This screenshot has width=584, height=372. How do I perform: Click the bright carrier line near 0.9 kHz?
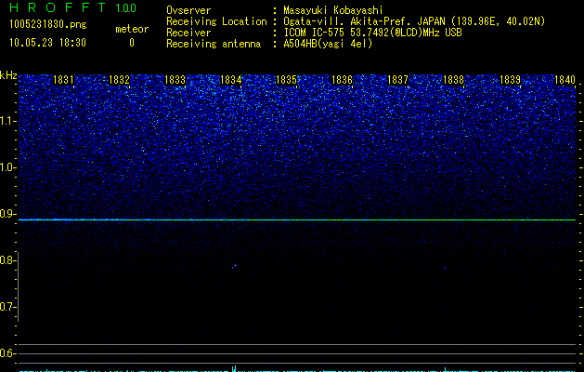pos(297,219)
